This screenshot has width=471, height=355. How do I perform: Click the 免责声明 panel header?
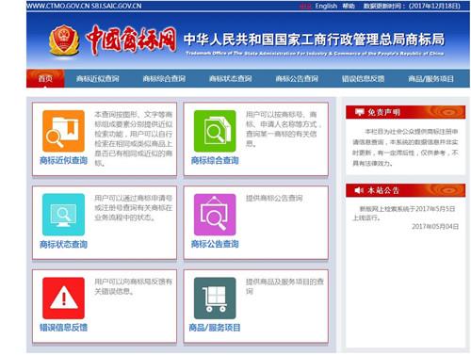pyautogui.click(x=405, y=112)
